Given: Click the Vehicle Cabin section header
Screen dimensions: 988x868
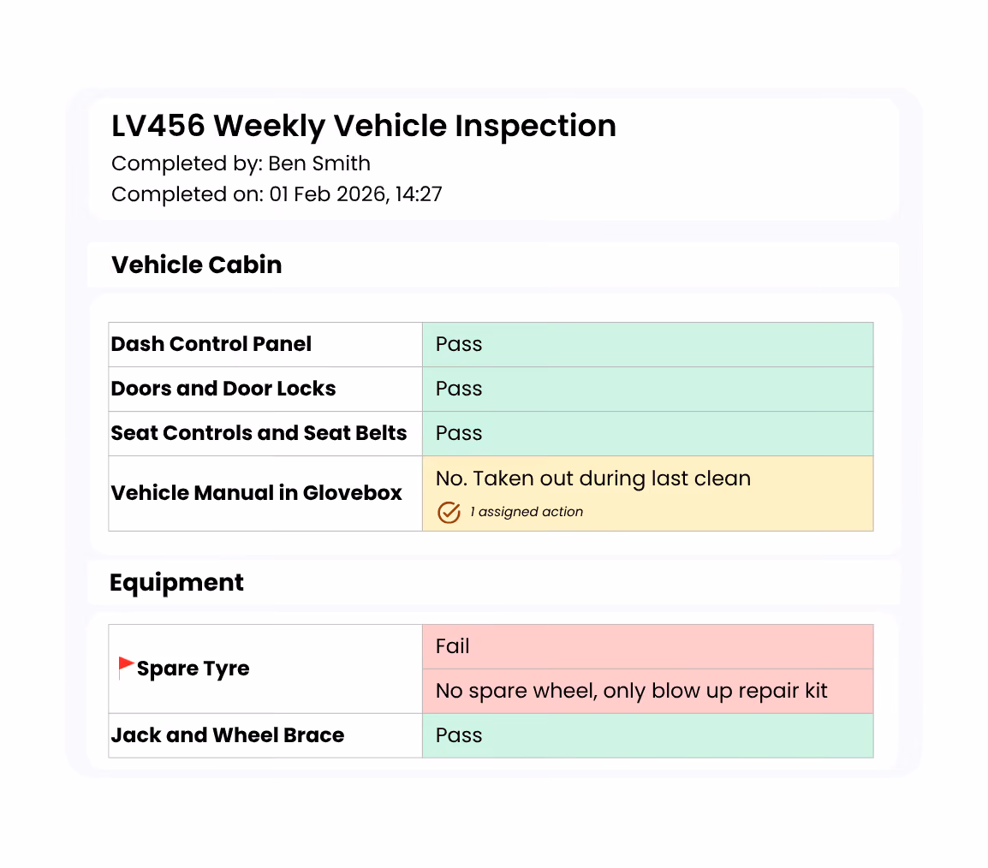Looking at the screenshot, I should click(x=197, y=265).
